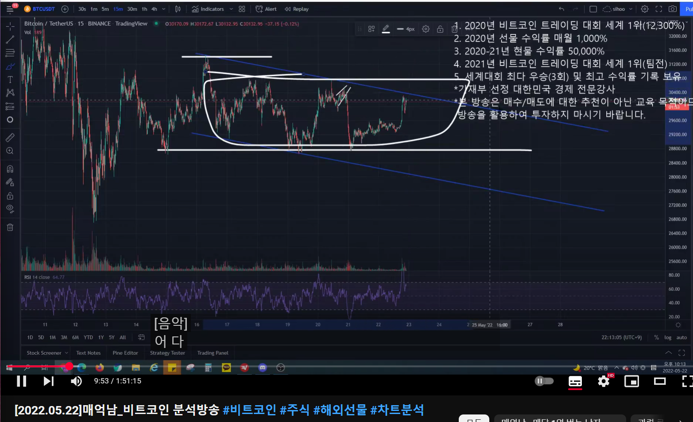Select the 30m interval
The height and width of the screenshot is (422, 693).
click(x=132, y=9)
